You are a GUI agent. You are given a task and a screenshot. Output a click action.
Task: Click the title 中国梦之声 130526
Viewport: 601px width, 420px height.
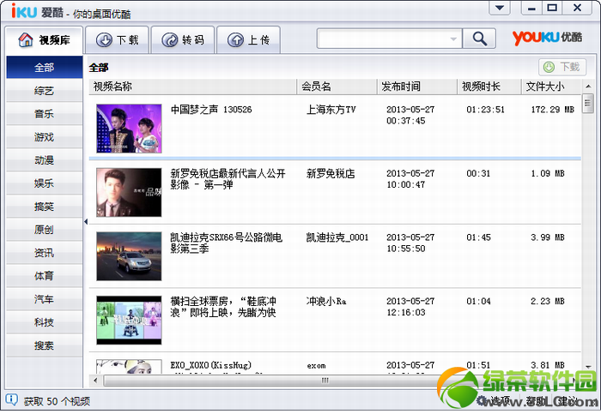click(211, 110)
